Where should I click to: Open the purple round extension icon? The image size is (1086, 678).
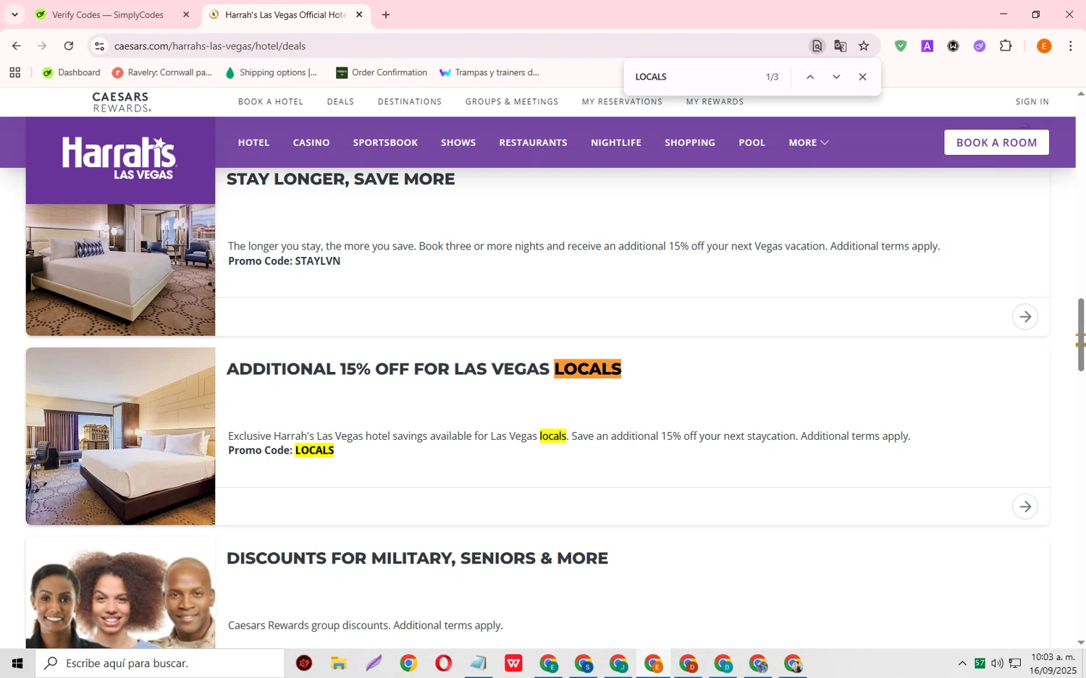tap(980, 46)
